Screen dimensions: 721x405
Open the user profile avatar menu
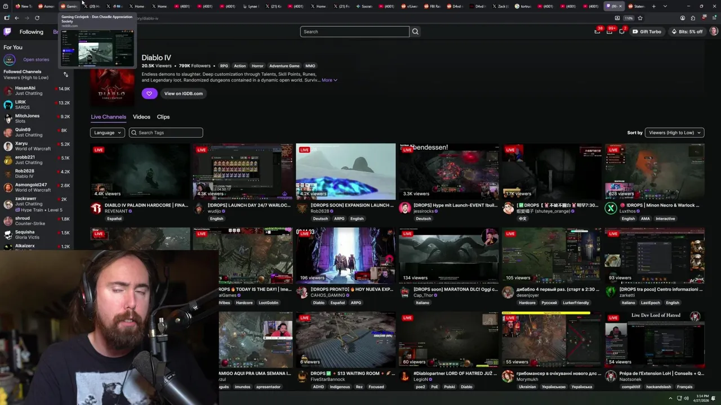tap(714, 31)
